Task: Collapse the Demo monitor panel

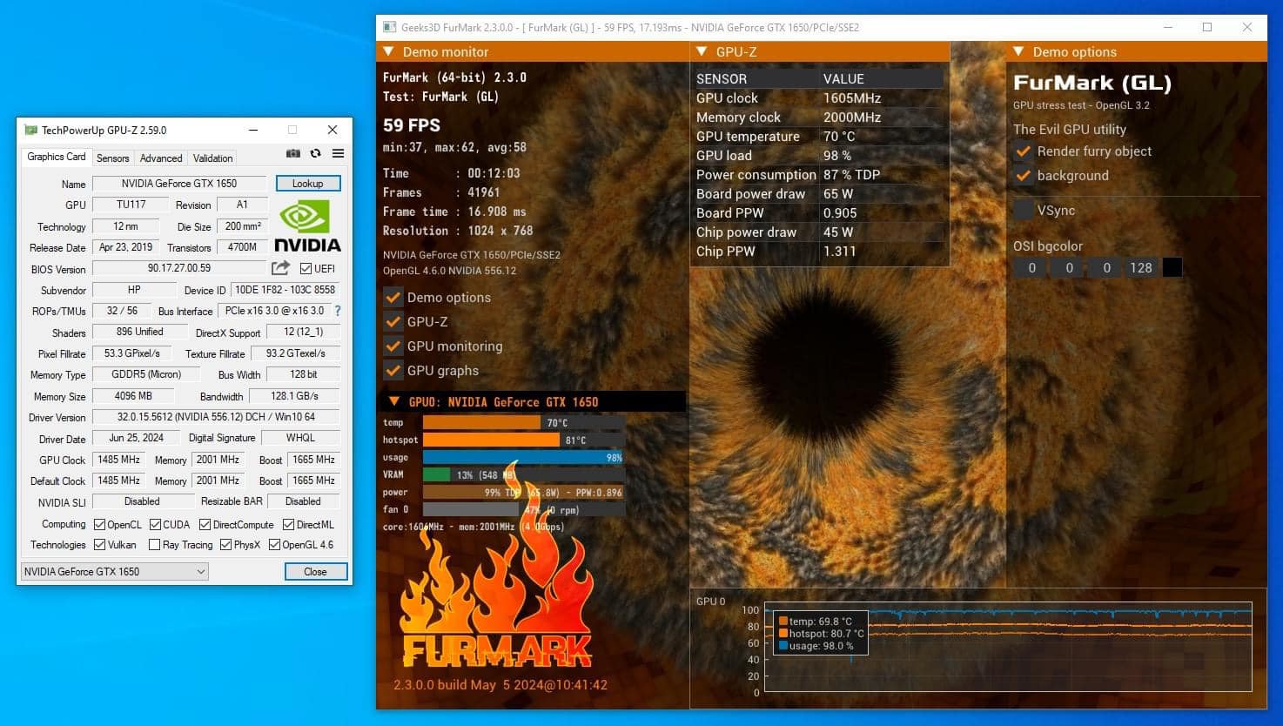Action: coord(388,52)
